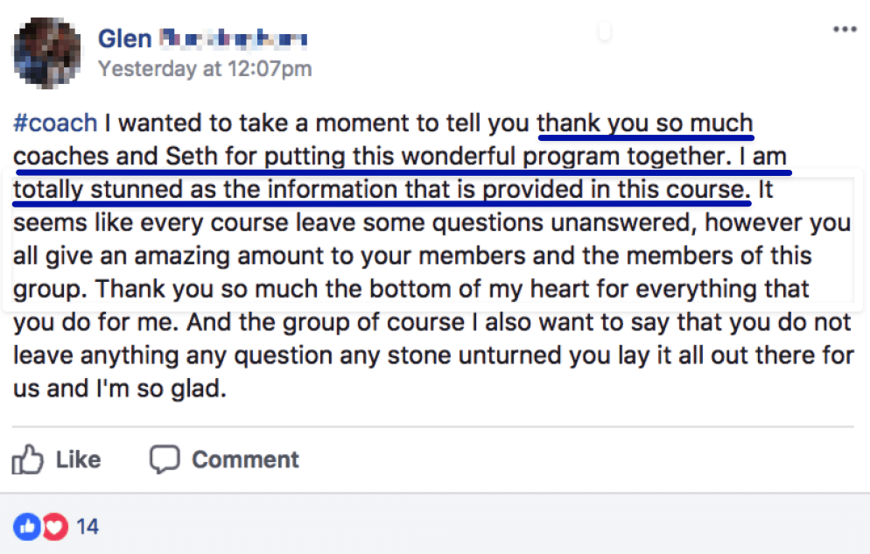The width and height of the screenshot is (870, 554).
Task: Follow the #coach hashtag link
Action: pos(55,123)
